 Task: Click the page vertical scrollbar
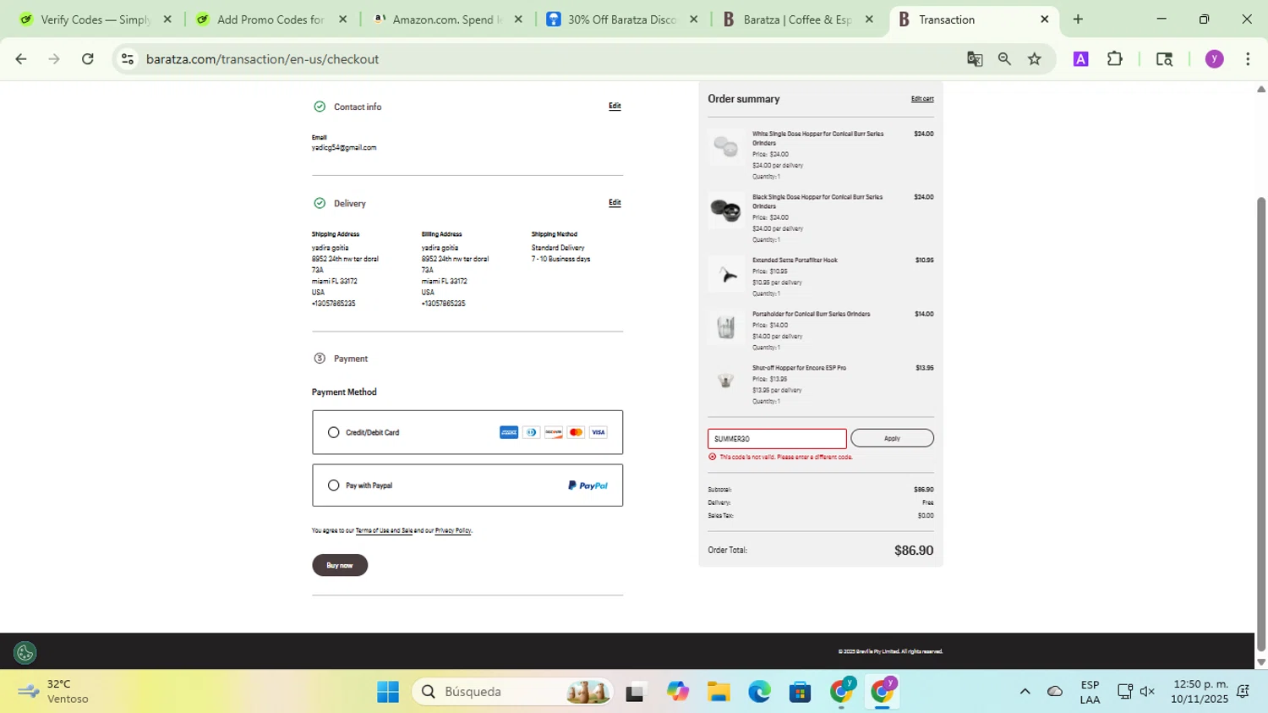(1261, 423)
